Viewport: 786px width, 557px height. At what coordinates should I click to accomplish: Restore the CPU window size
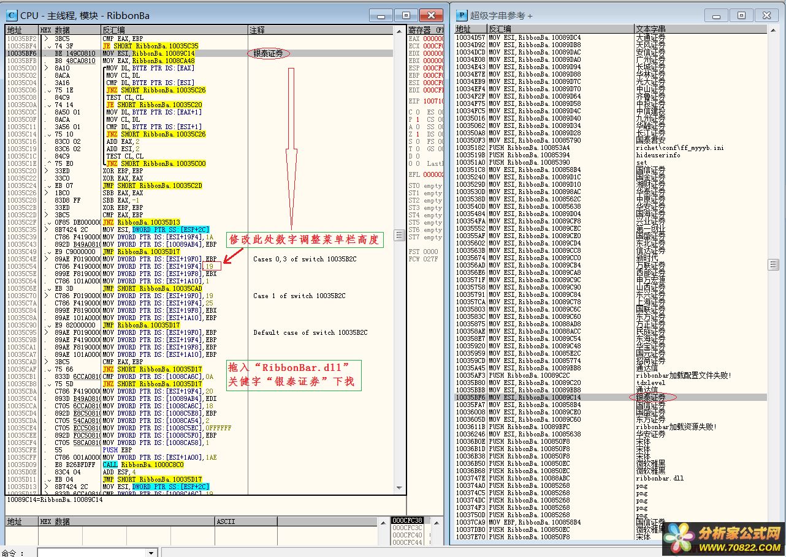pyautogui.click(x=405, y=15)
